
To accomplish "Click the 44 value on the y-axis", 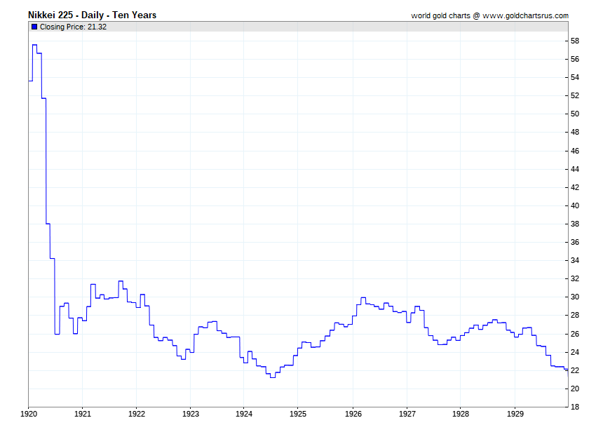I will [x=575, y=169].
